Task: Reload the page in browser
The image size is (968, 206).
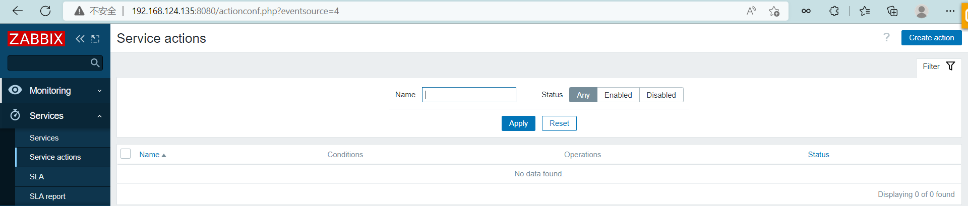Action: click(45, 11)
